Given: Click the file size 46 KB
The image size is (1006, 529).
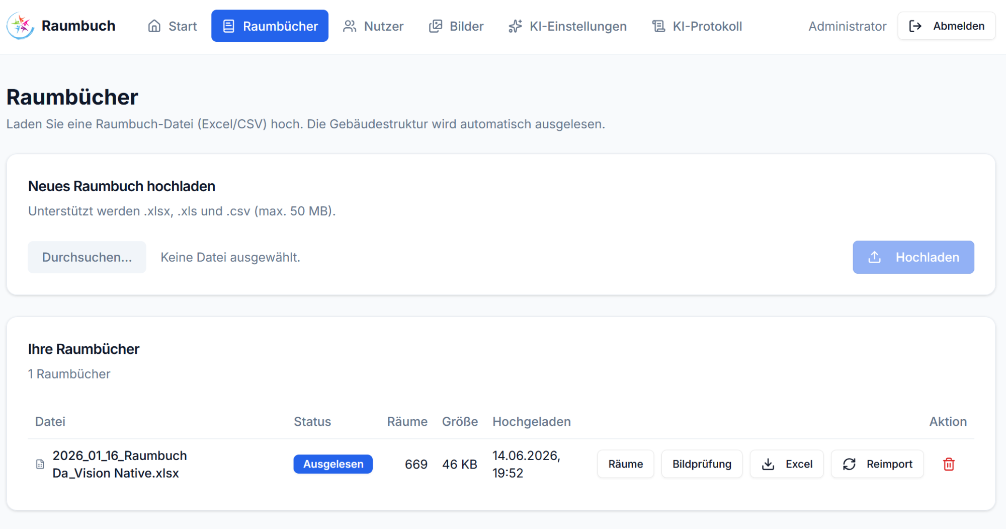Looking at the screenshot, I should click(x=460, y=464).
